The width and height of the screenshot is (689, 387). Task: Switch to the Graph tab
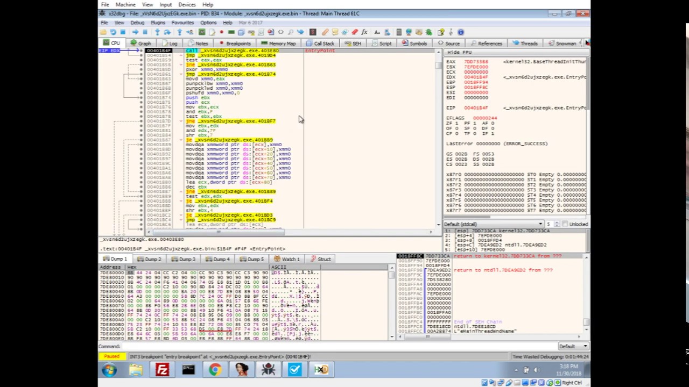(x=140, y=43)
